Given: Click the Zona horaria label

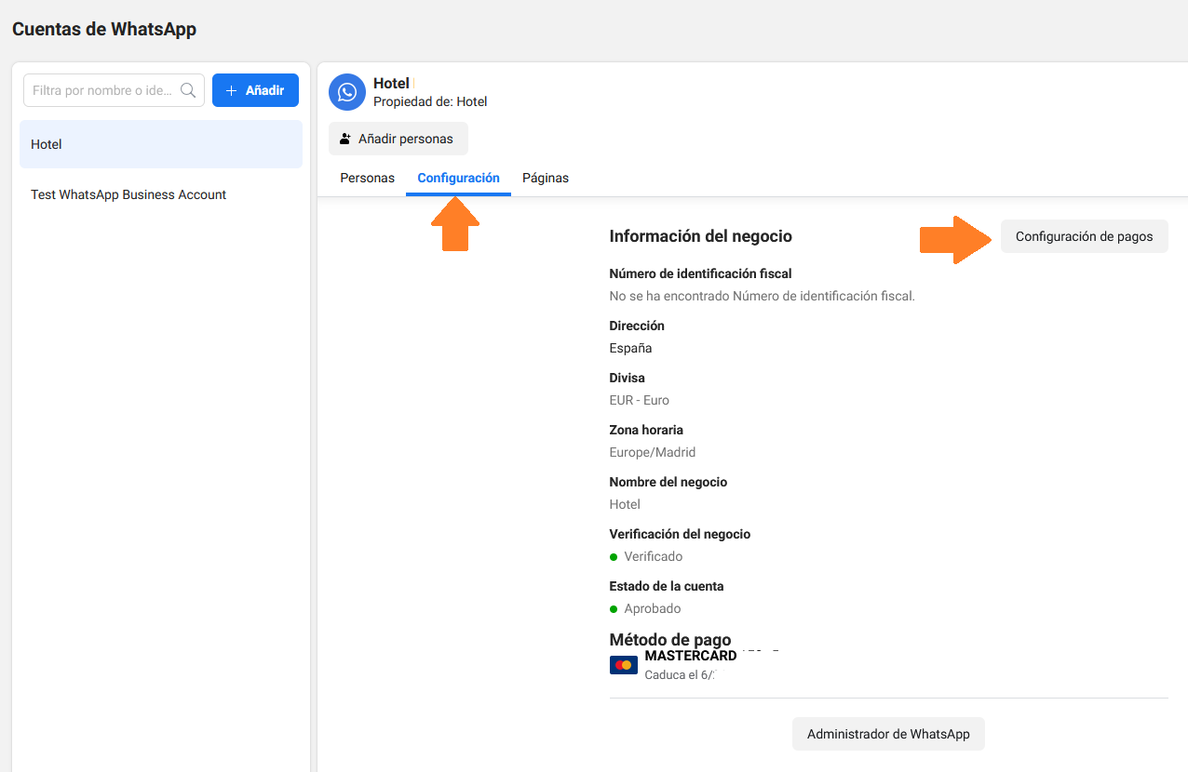Looking at the screenshot, I should 646,430.
